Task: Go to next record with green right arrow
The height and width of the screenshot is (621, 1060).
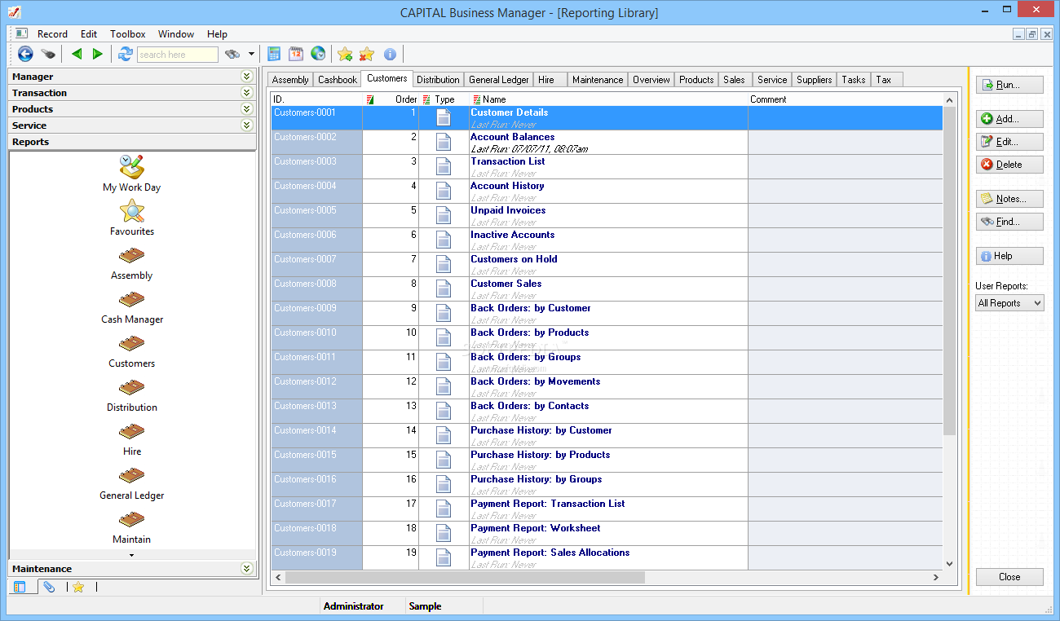Action: pyautogui.click(x=98, y=54)
